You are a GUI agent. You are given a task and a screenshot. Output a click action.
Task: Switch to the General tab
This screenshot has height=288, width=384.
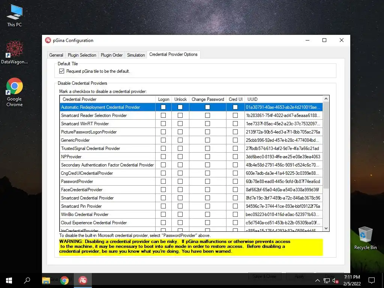click(56, 55)
